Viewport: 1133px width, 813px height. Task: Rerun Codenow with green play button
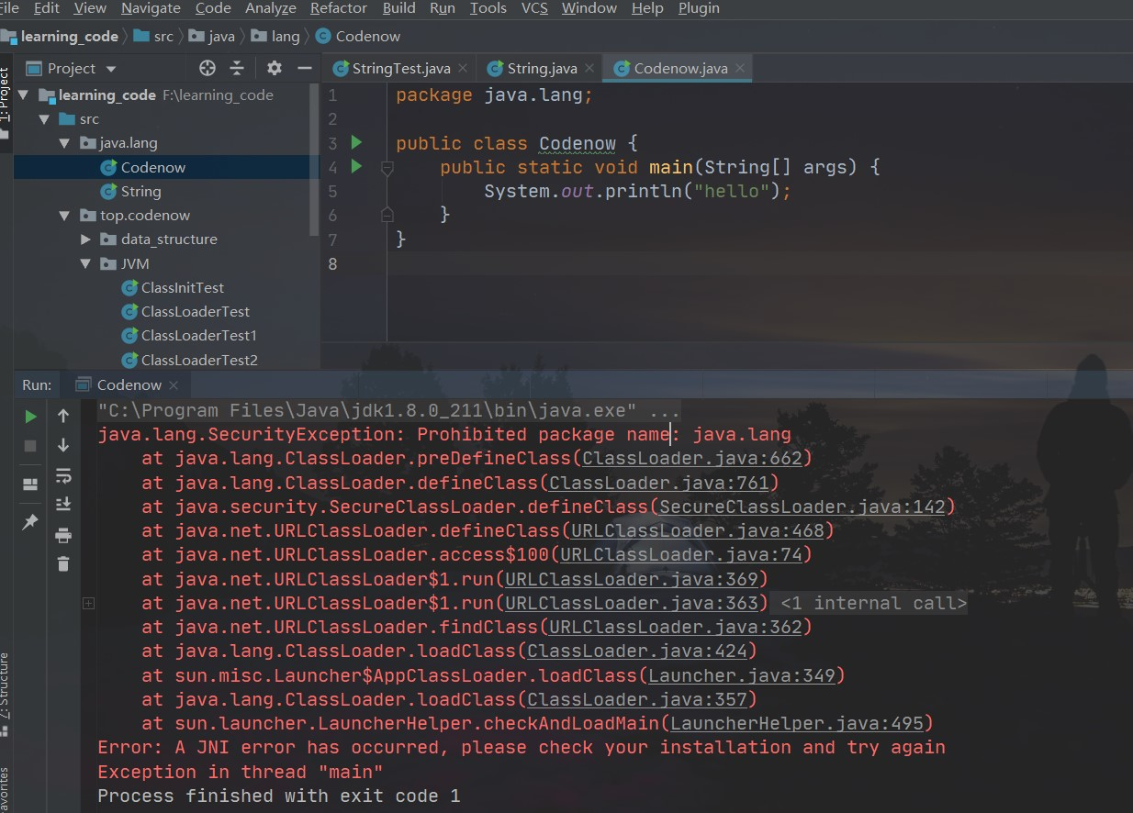pyautogui.click(x=30, y=417)
